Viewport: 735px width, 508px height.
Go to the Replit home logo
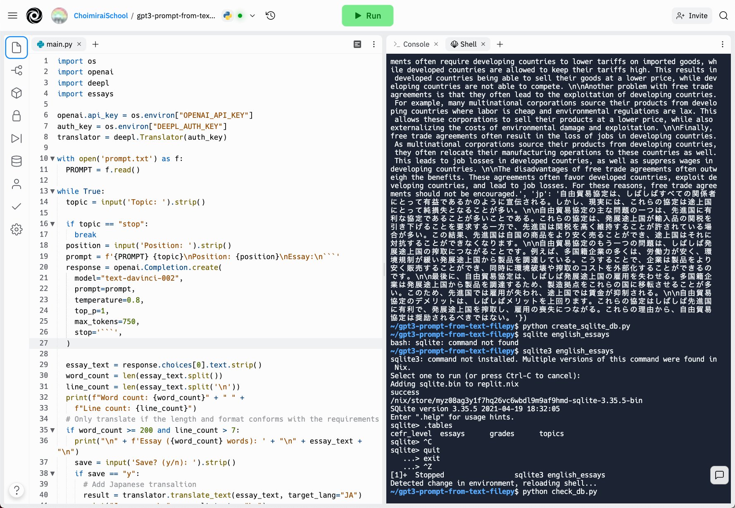[34, 16]
